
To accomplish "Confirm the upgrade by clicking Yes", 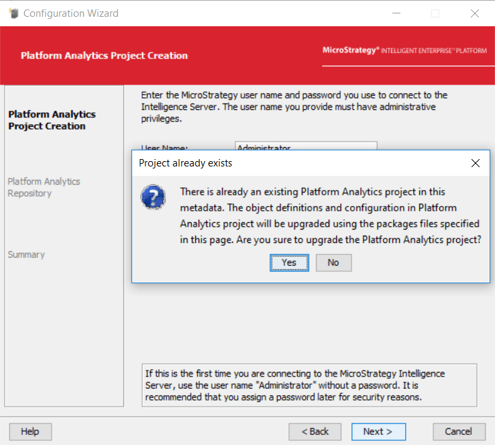I will tap(289, 262).
